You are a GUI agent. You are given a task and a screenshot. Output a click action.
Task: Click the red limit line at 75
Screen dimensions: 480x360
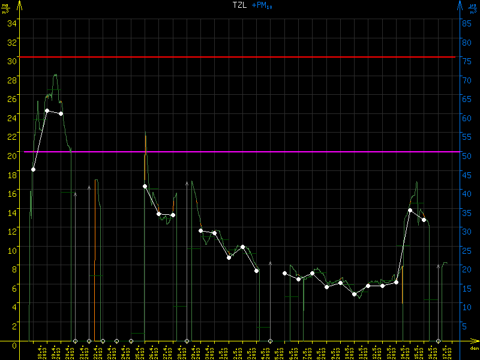click(240, 57)
